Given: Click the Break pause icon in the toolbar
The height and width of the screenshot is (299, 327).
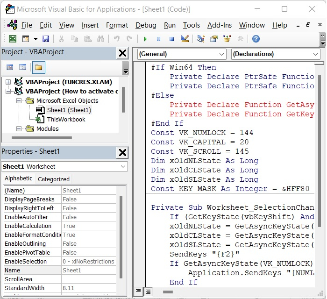Looking at the screenshot, I should click(x=159, y=39).
